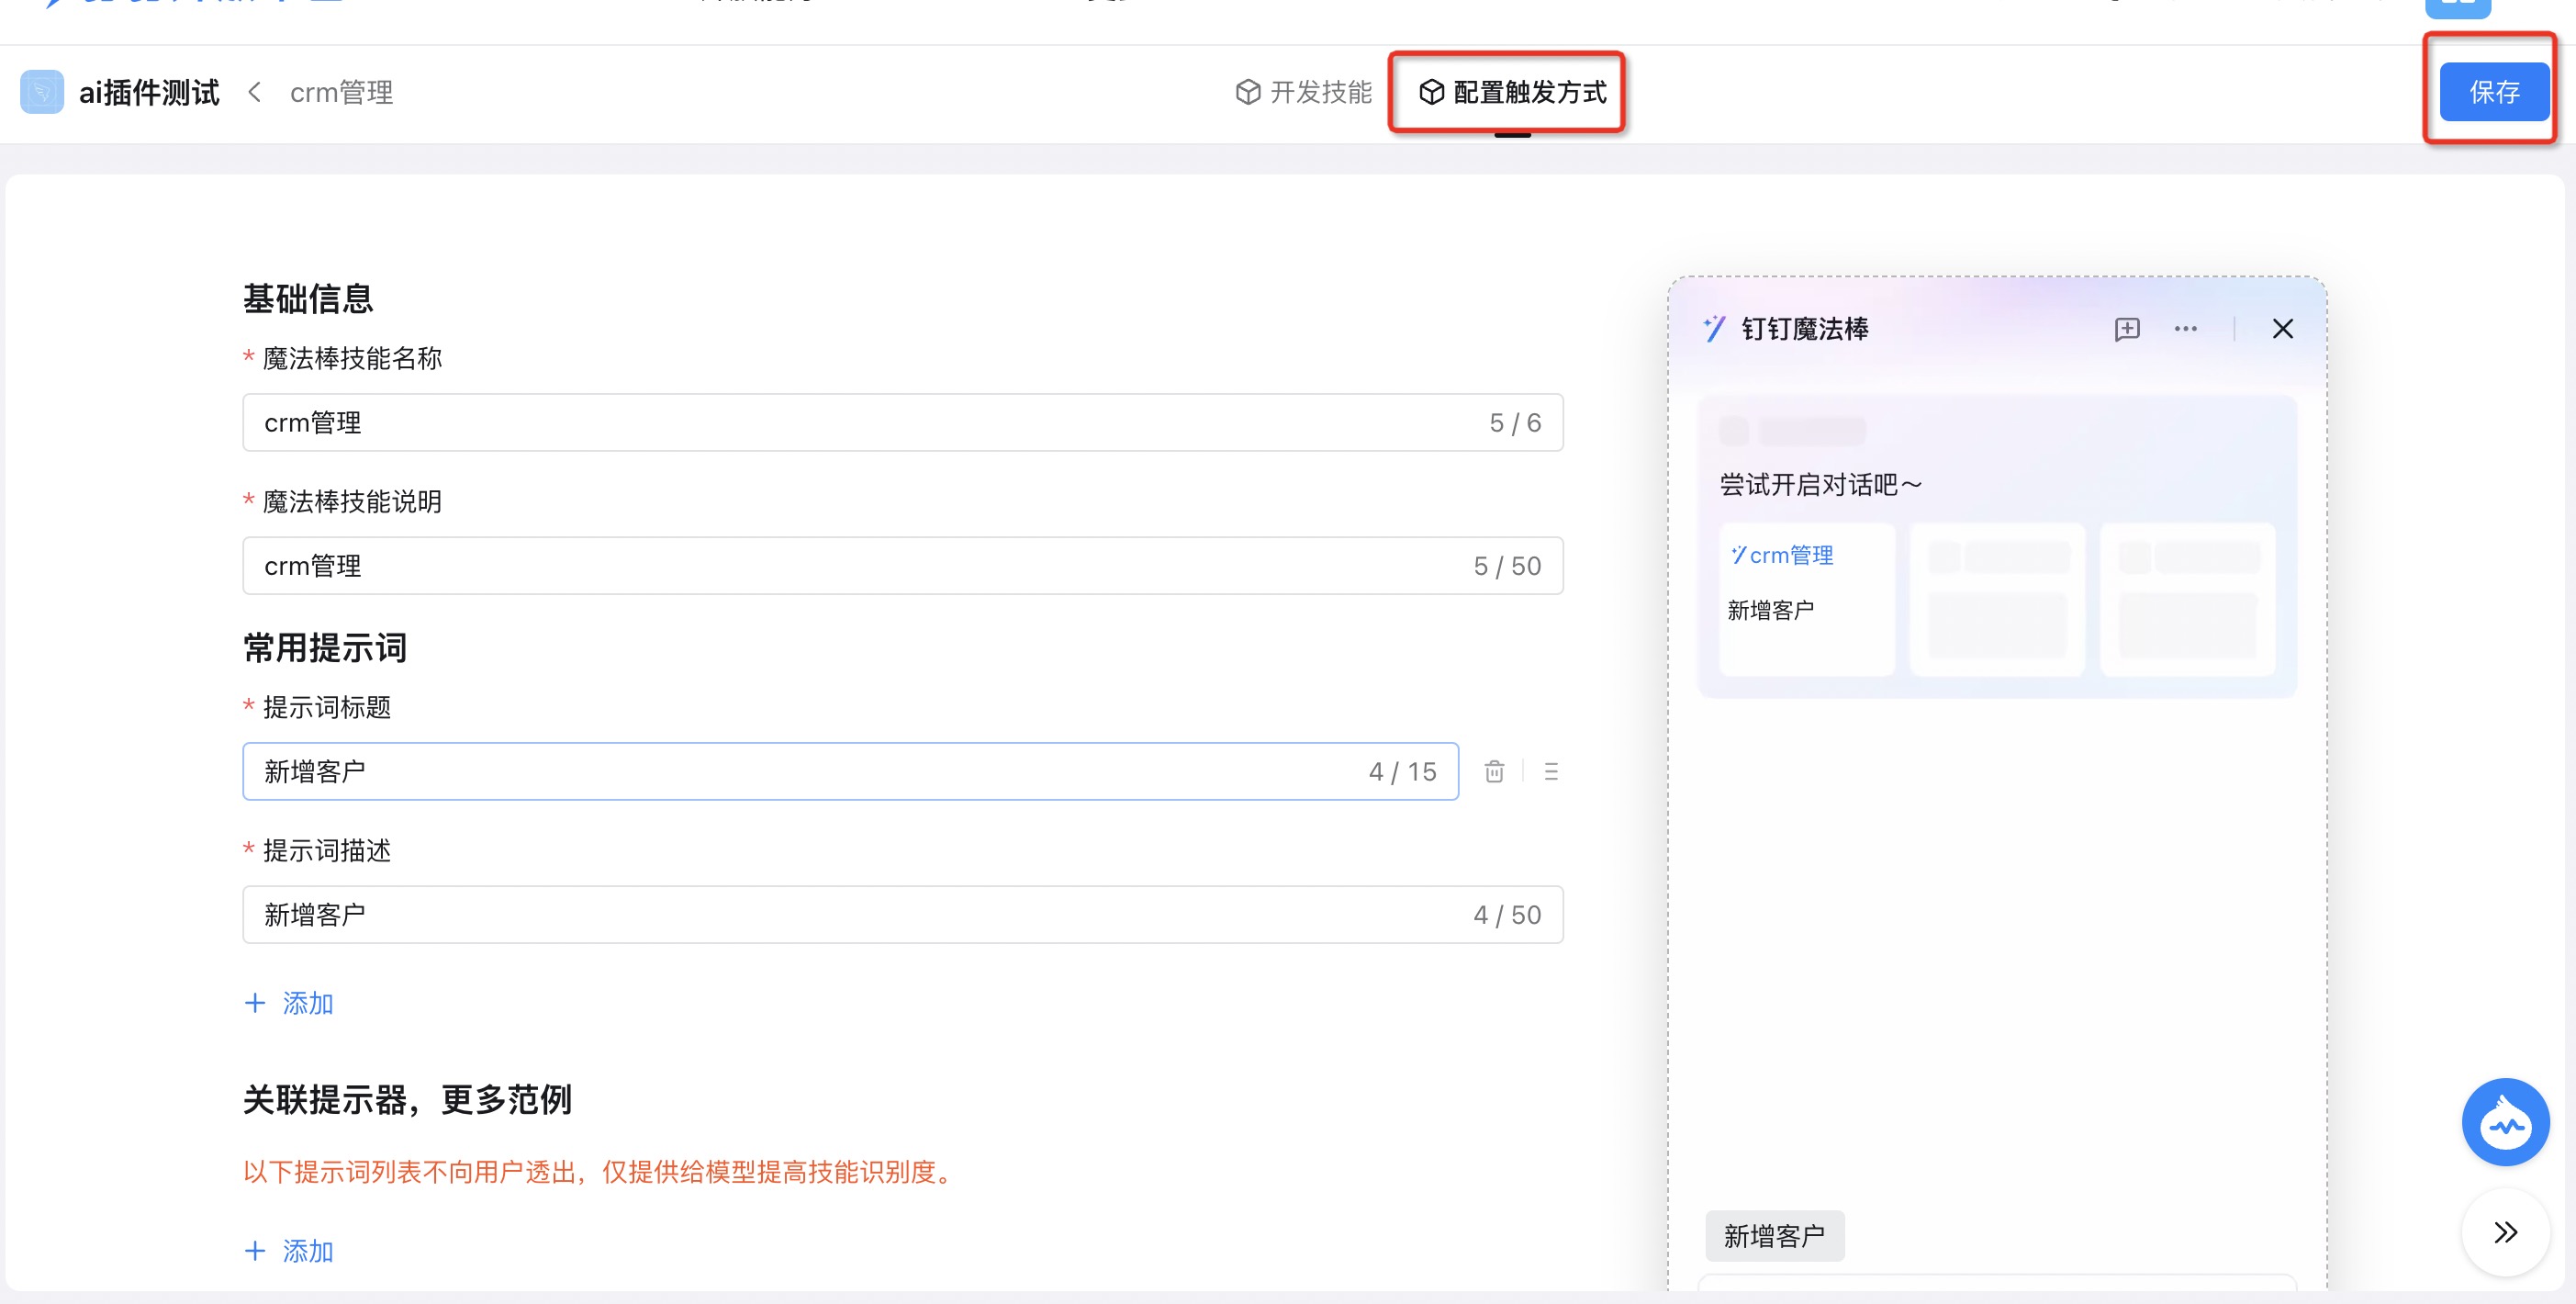Image resolution: width=2576 pixels, height=1304 pixels.
Task: Click the red hint text about 提示词列表
Action: 601,1171
